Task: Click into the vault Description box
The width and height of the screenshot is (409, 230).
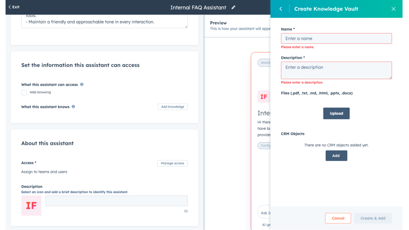Action: (x=336, y=70)
